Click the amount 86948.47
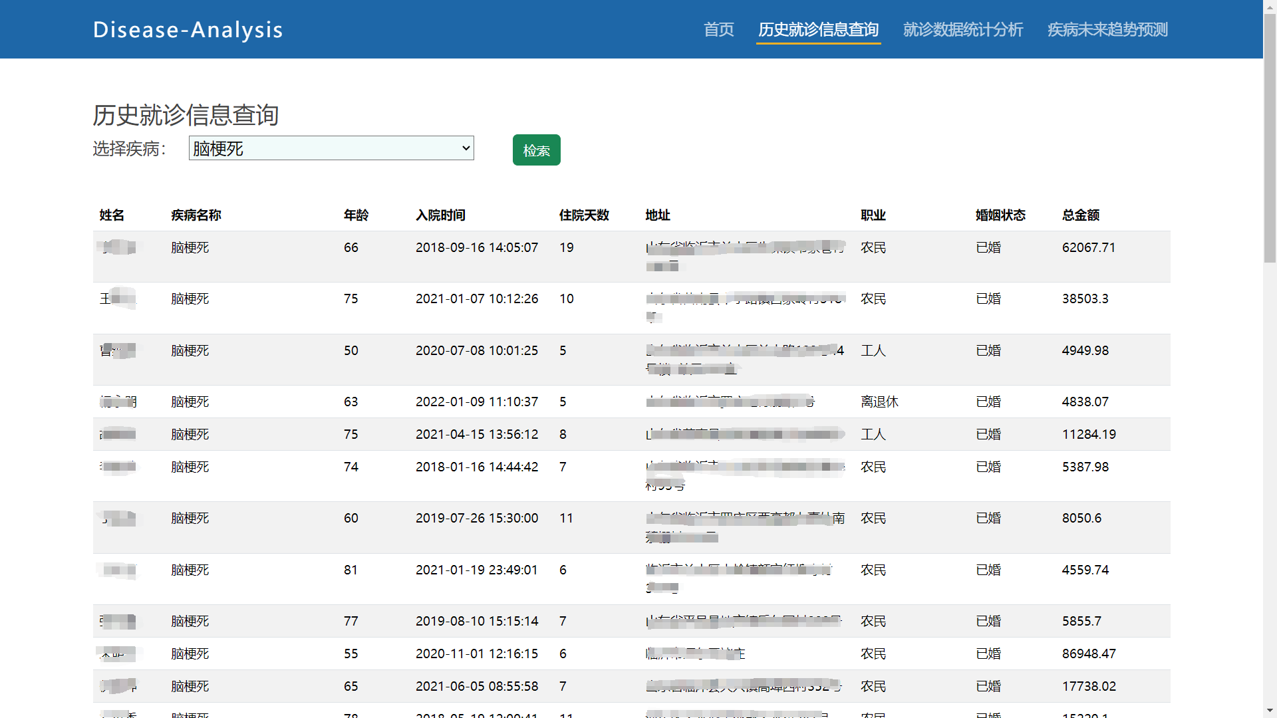 coord(1089,654)
